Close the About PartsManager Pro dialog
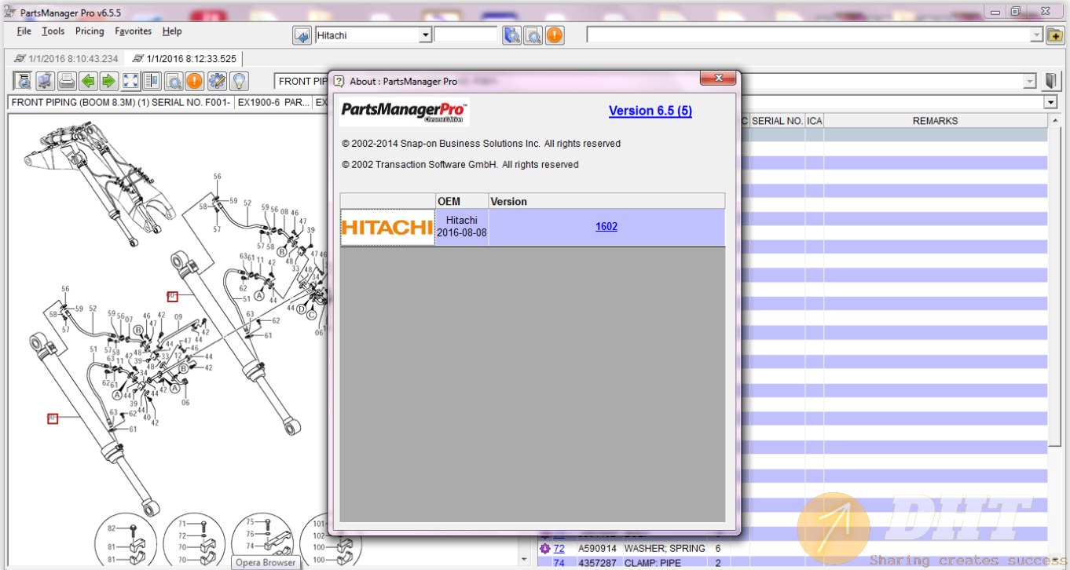The image size is (1070, 570). [x=718, y=79]
